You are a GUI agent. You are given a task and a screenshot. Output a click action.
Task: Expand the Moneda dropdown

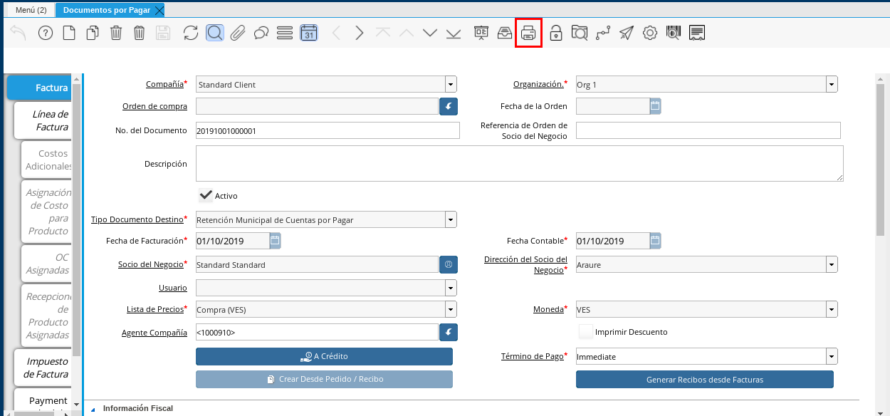[x=832, y=309]
